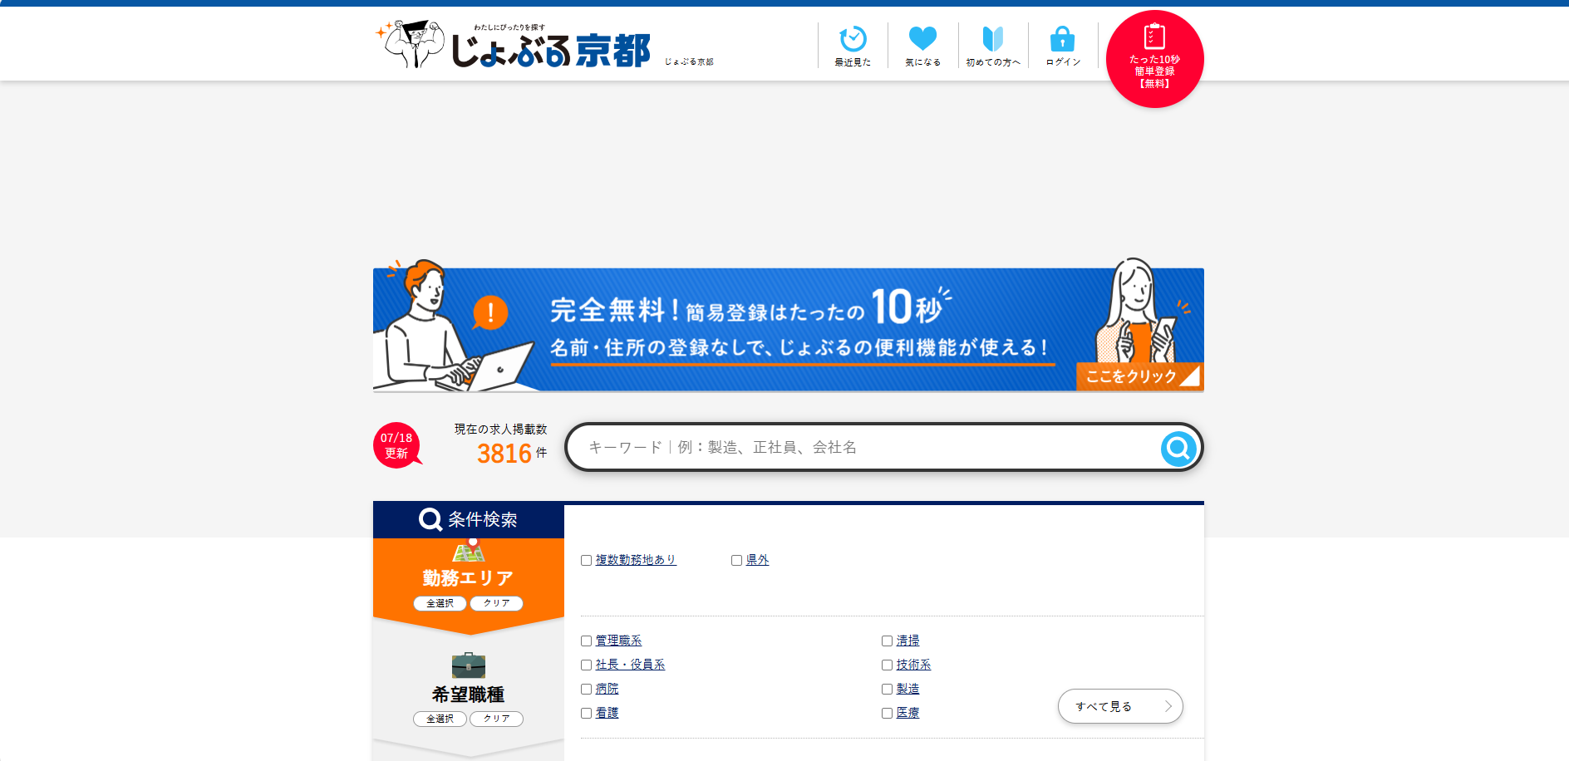1569x761 pixels.
Task: Open the 医療 job category link
Action: click(x=907, y=713)
